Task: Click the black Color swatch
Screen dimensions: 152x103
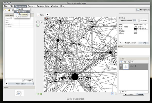Action: coord(135,29)
